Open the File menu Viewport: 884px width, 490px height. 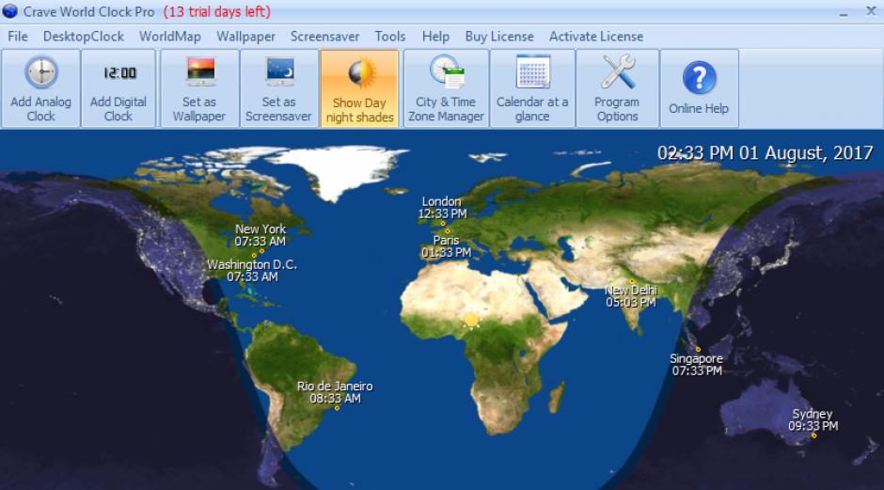click(18, 37)
